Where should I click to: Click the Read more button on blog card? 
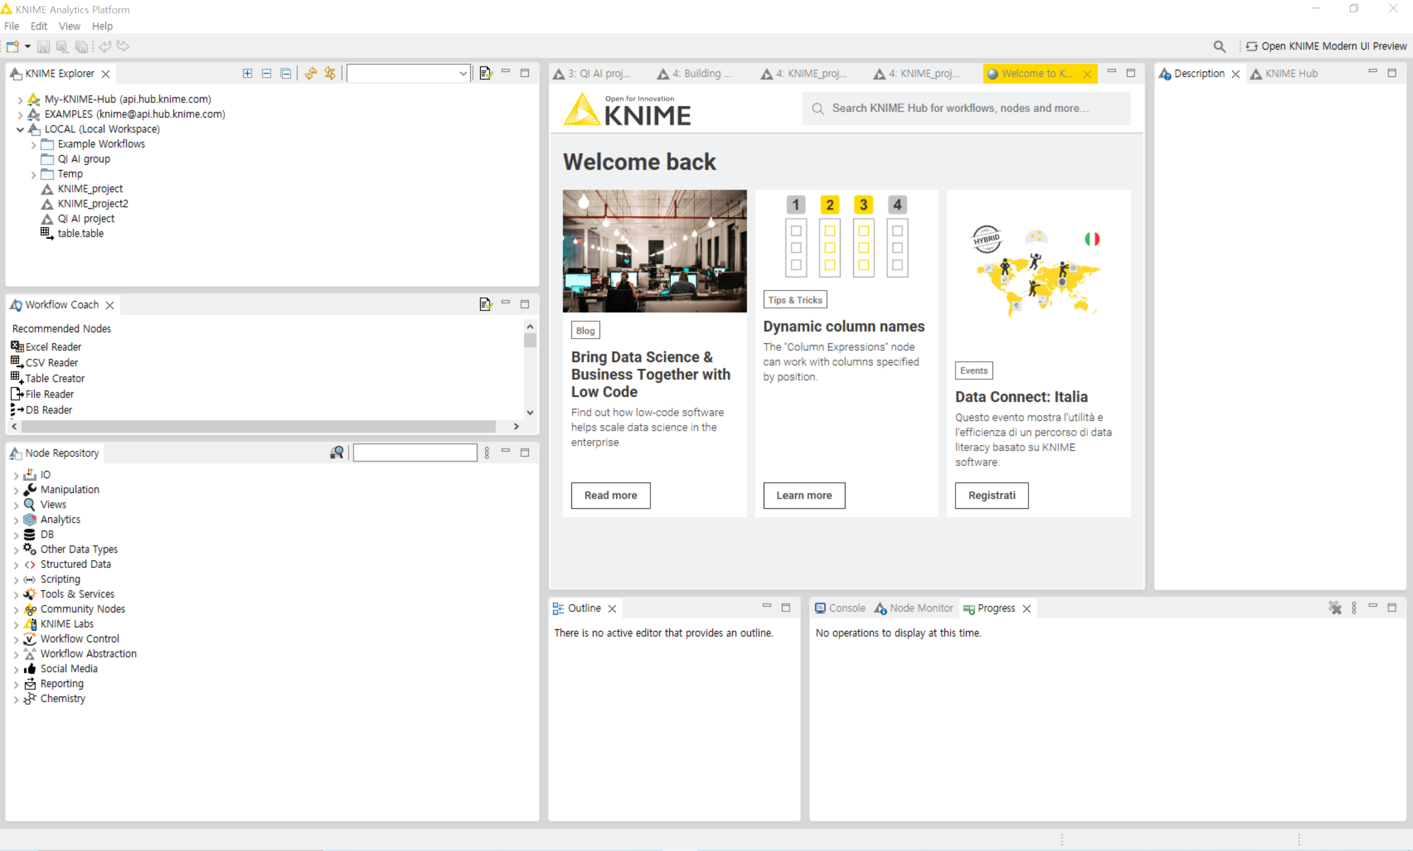(610, 496)
